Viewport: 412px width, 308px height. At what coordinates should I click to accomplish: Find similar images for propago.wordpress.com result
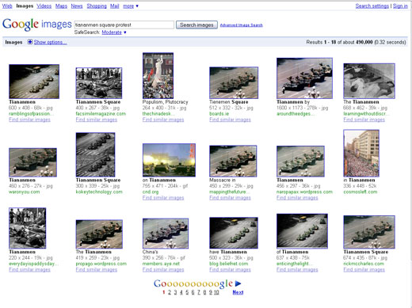[x=97, y=269]
